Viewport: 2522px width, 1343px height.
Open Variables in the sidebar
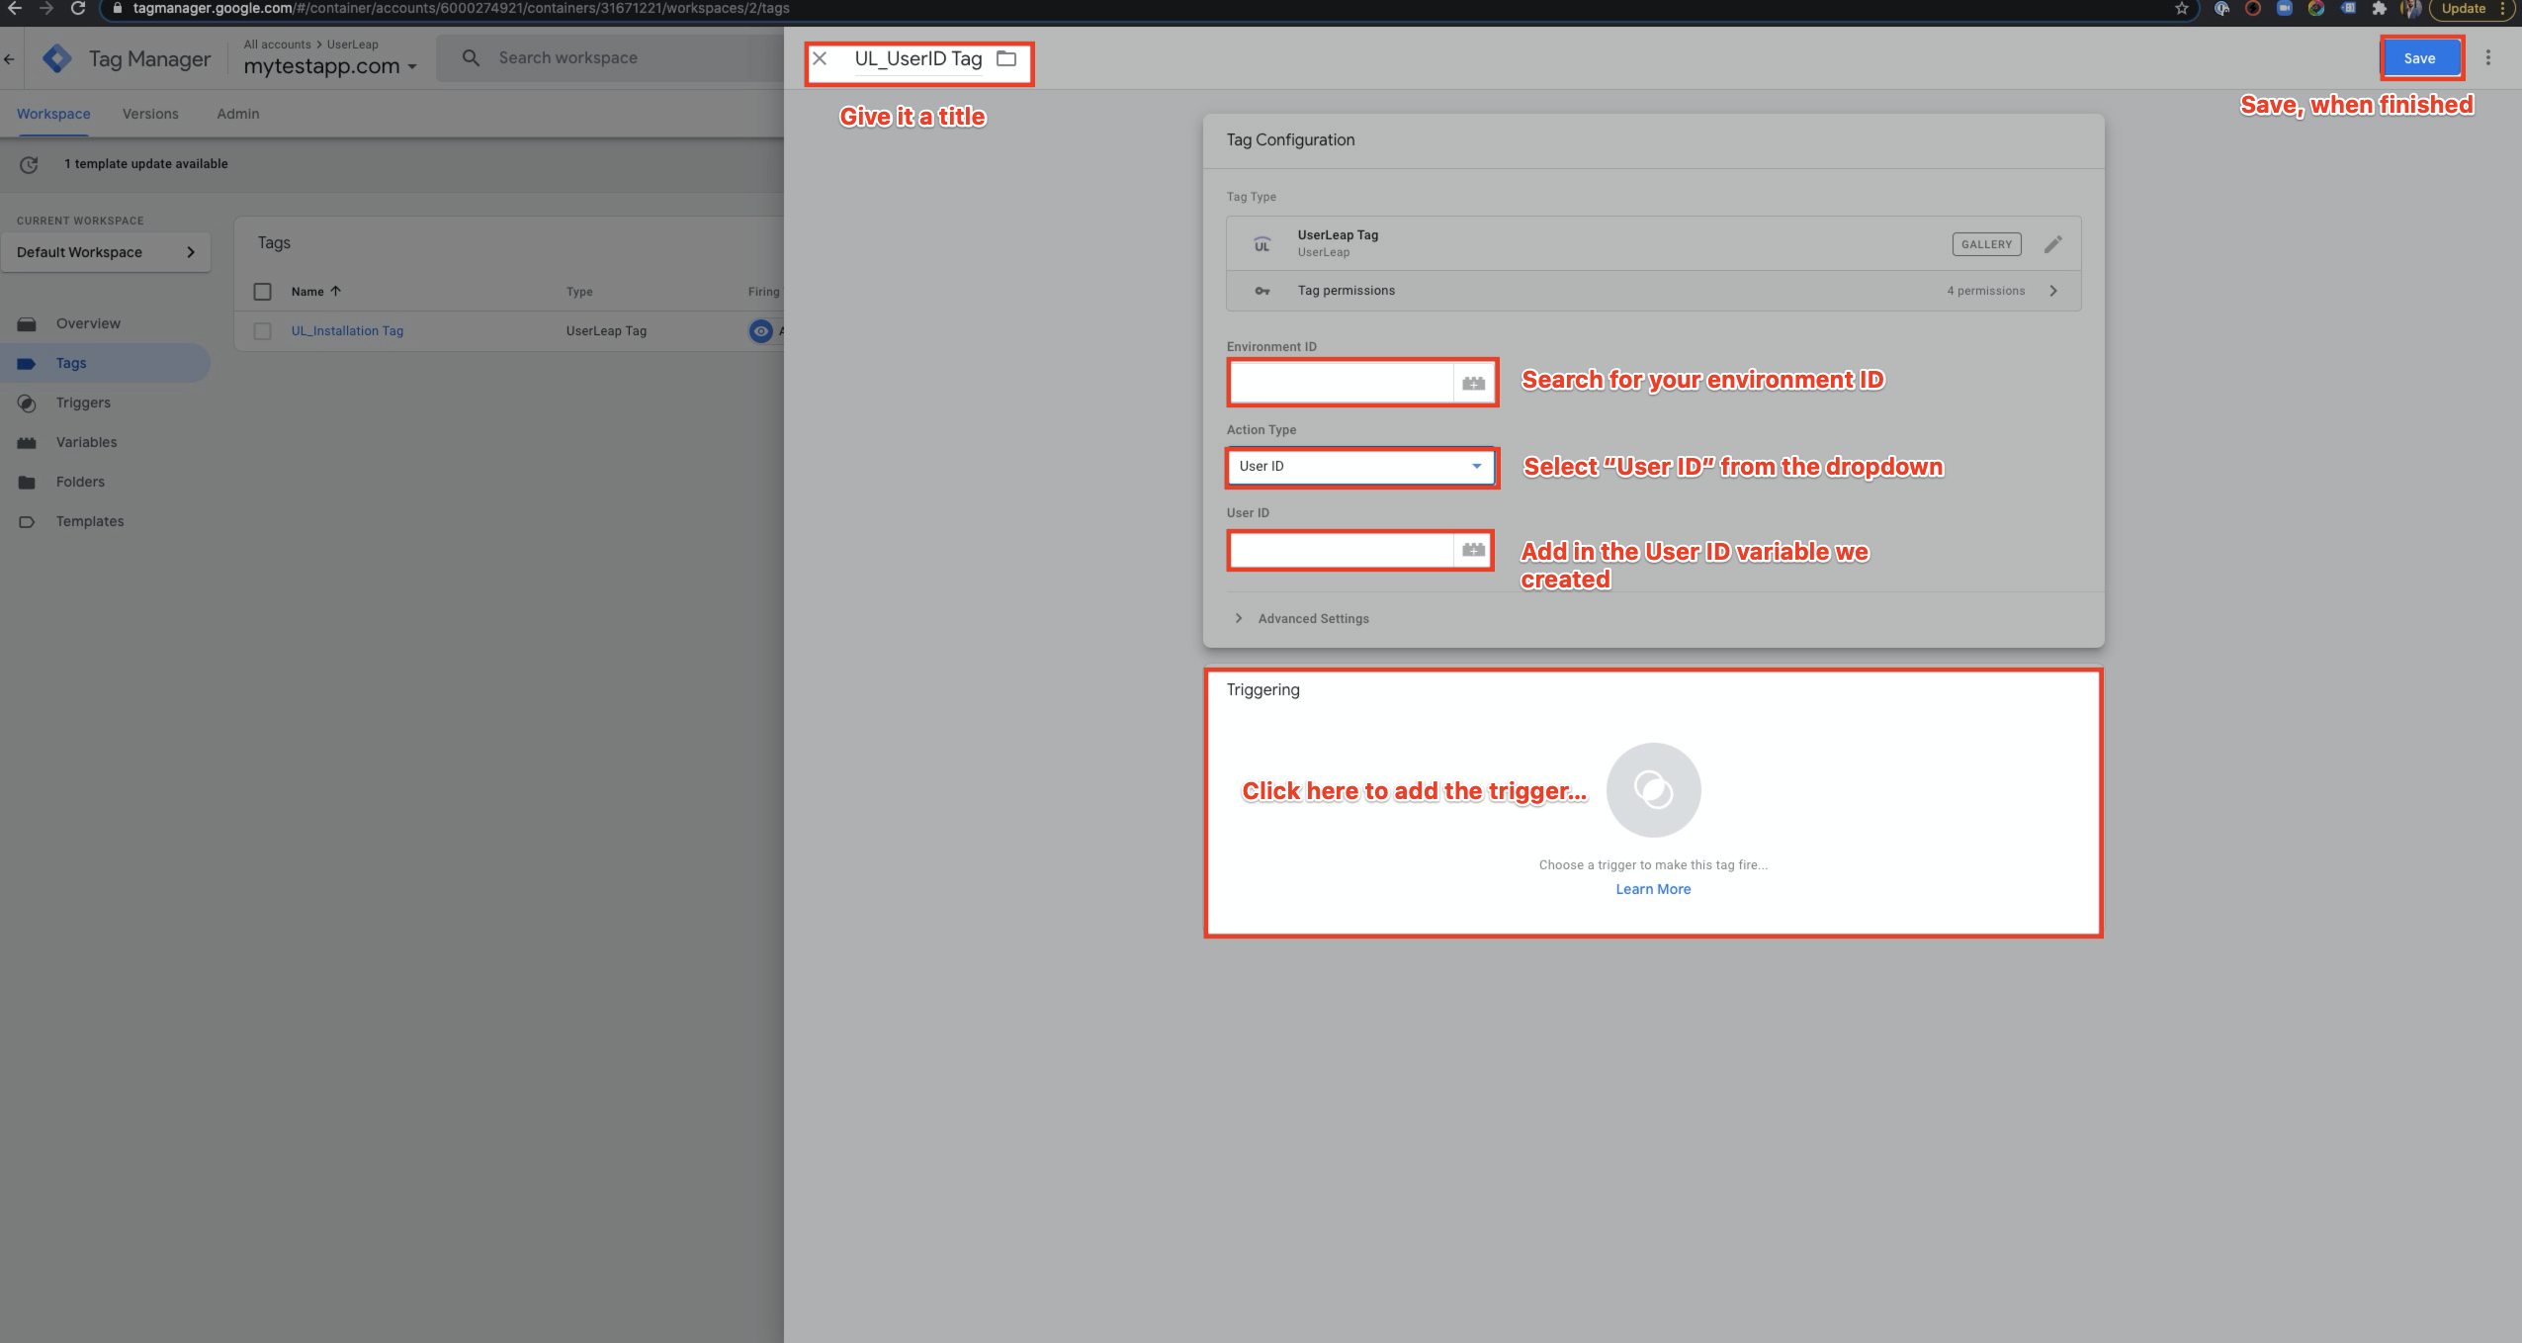point(86,442)
